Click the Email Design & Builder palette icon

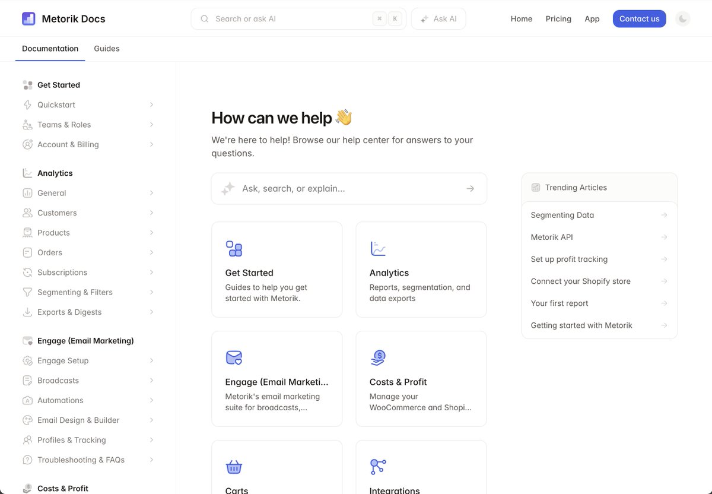pyautogui.click(x=27, y=420)
